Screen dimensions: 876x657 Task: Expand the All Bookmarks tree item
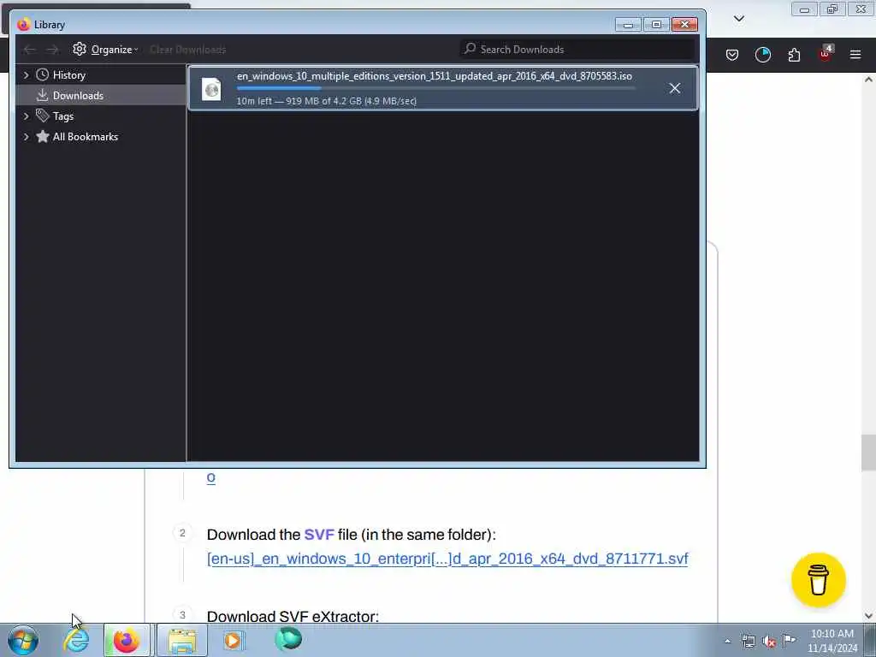pyautogui.click(x=26, y=137)
